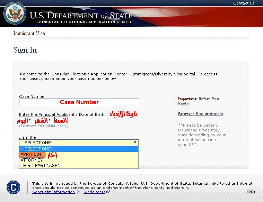Open the birth month dropdown
This screenshot has height=202, width=263.
(44, 120)
